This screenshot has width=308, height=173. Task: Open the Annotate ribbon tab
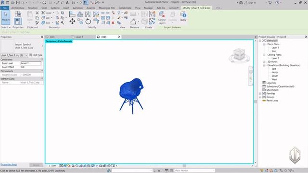tap(78, 8)
